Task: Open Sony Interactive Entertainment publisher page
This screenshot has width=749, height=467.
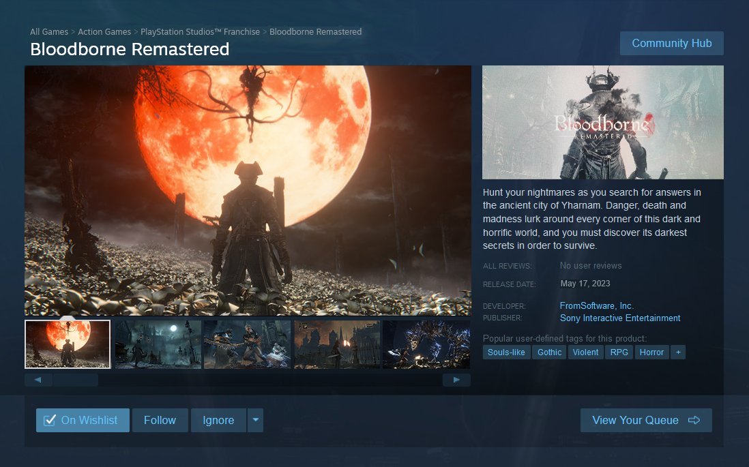Action: point(620,318)
